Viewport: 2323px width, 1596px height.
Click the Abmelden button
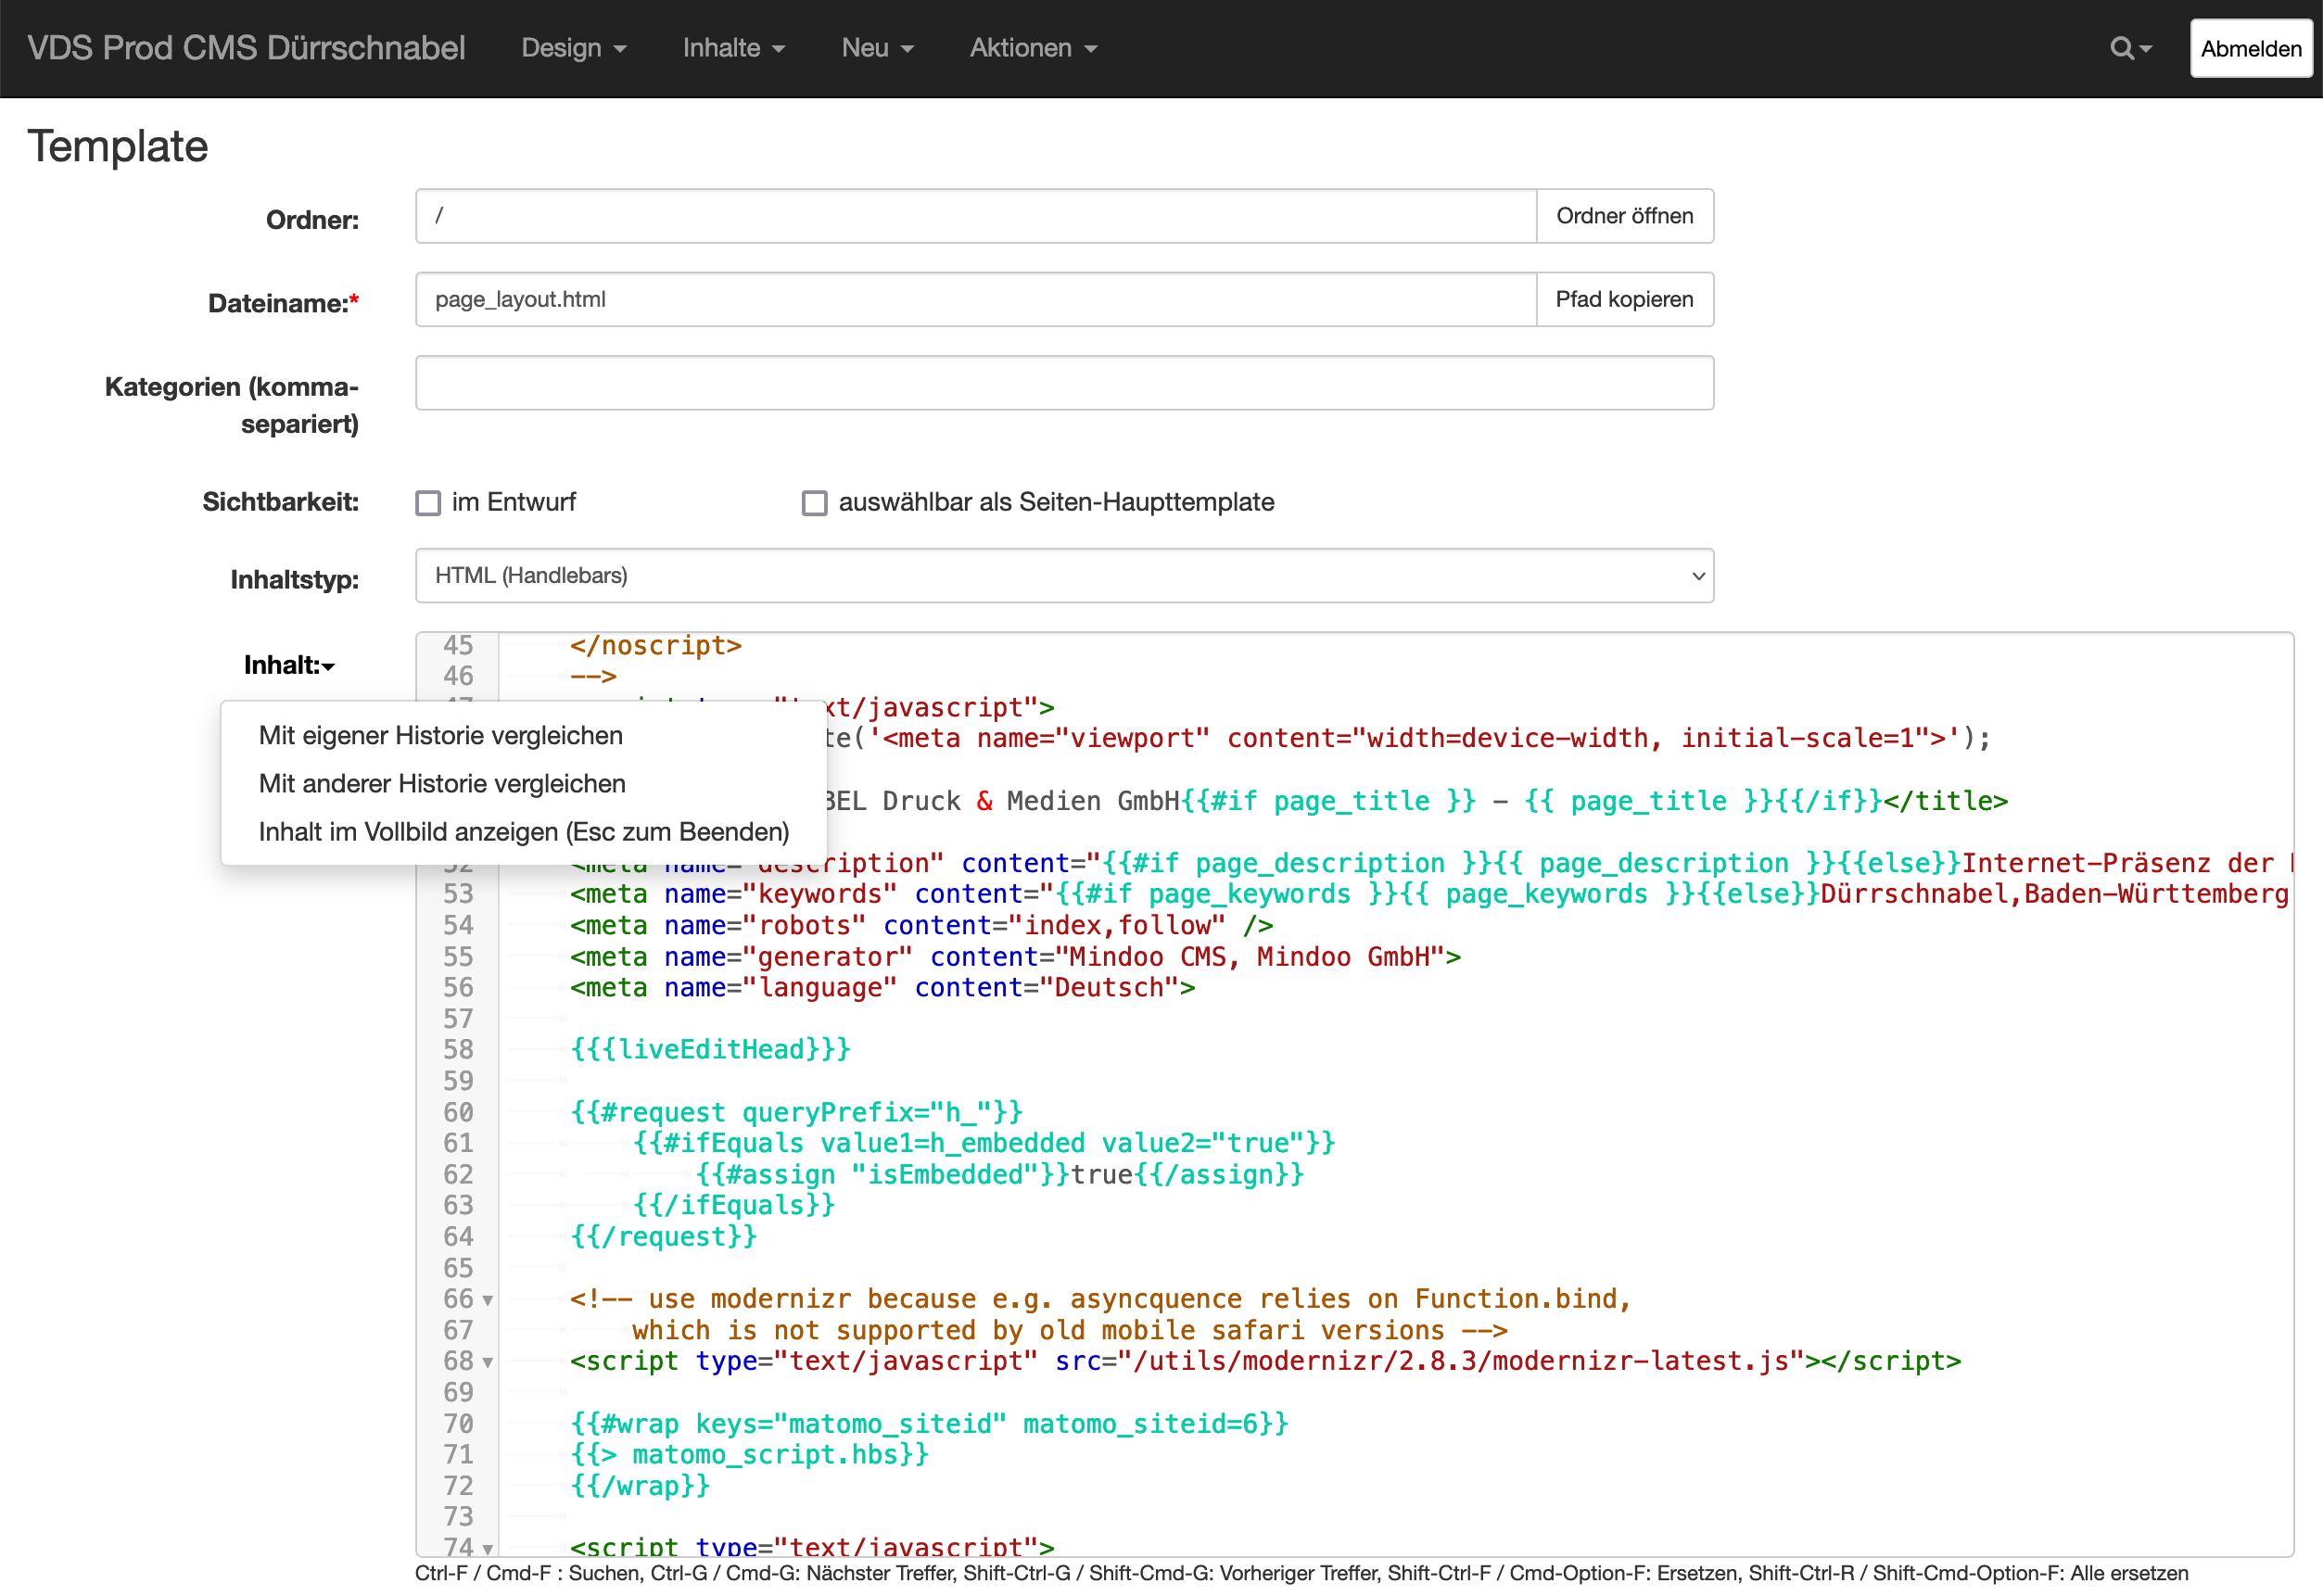[2250, 48]
